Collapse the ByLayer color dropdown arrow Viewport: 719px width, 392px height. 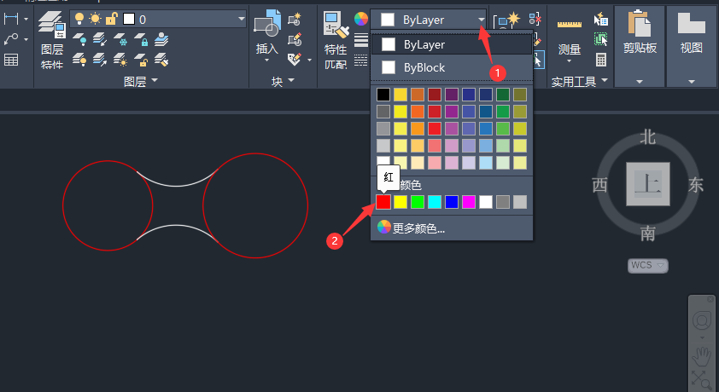pos(481,20)
